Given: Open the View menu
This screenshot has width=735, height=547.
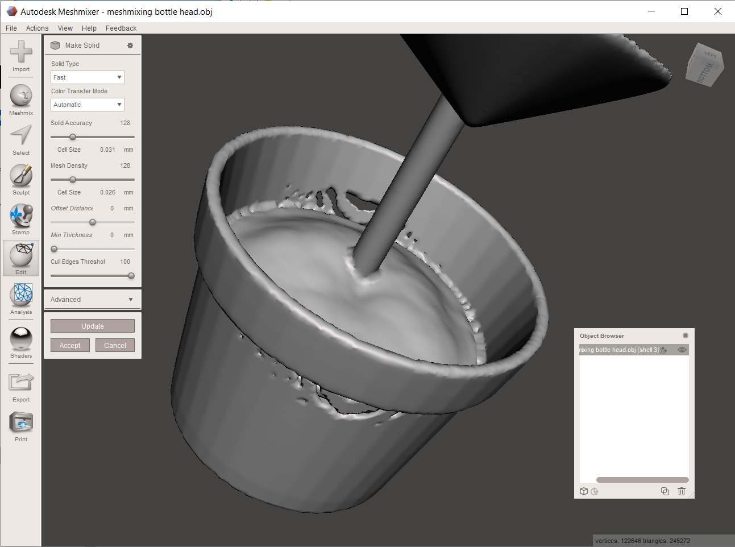Looking at the screenshot, I should (65, 28).
